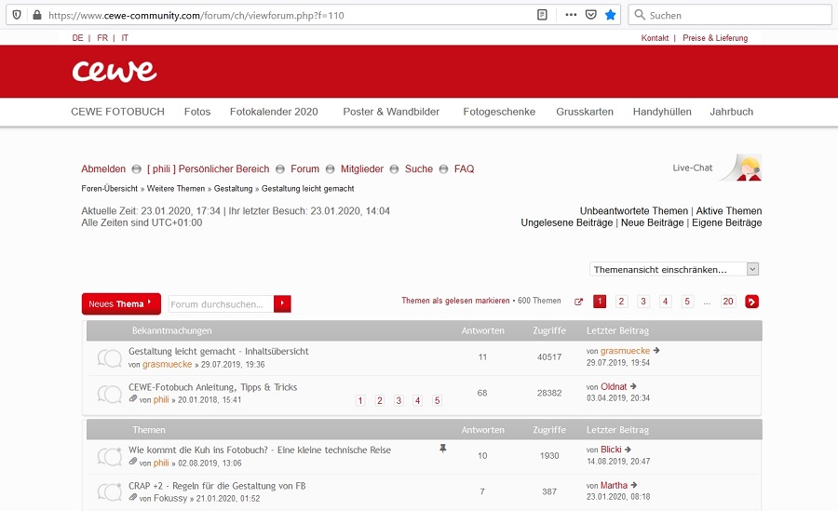Click the jump-to-page icon beside pagination
Image resolution: width=838 pixels, height=511 pixels.
point(578,302)
